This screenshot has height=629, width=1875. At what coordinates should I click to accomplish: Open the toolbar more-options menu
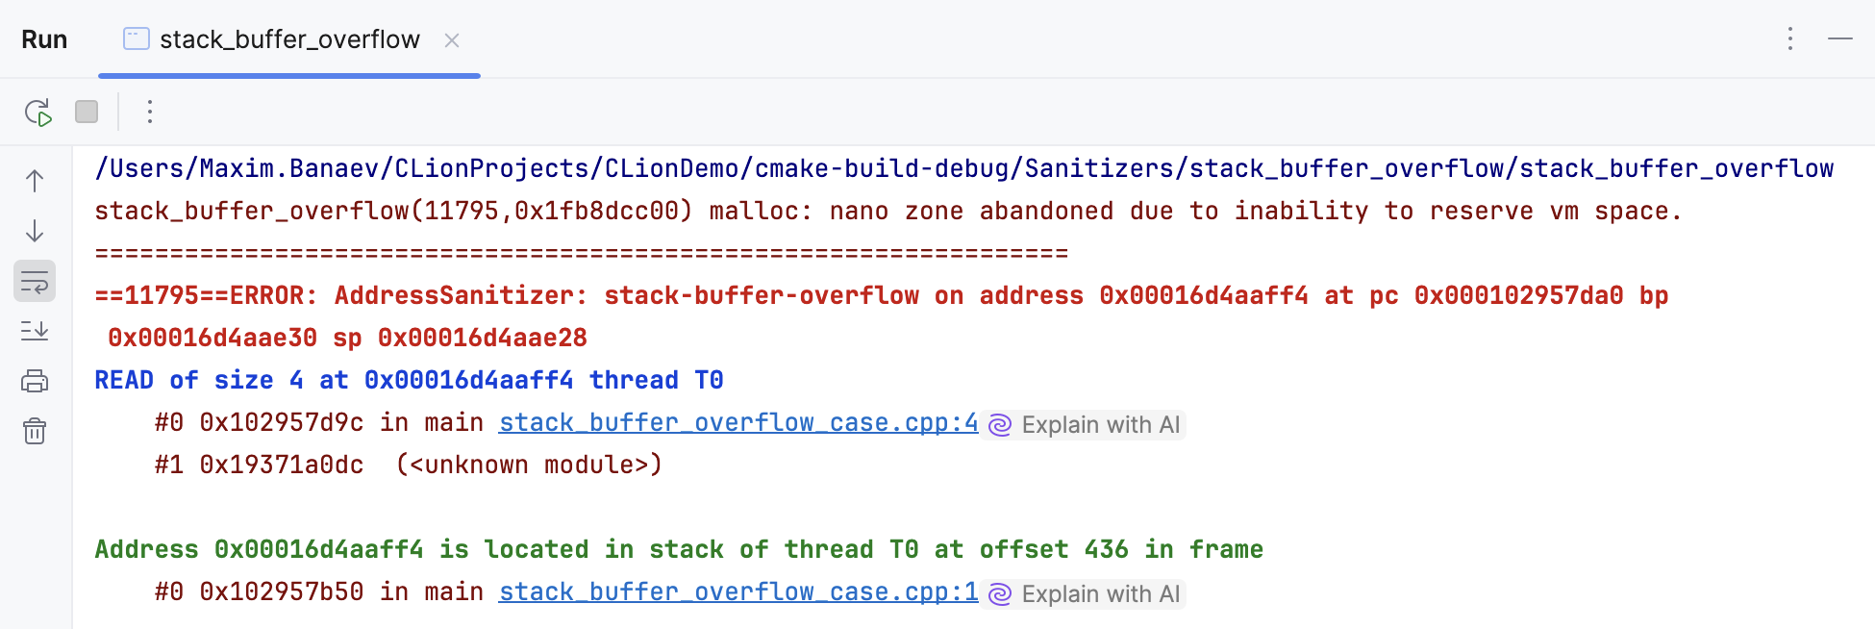click(x=149, y=112)
